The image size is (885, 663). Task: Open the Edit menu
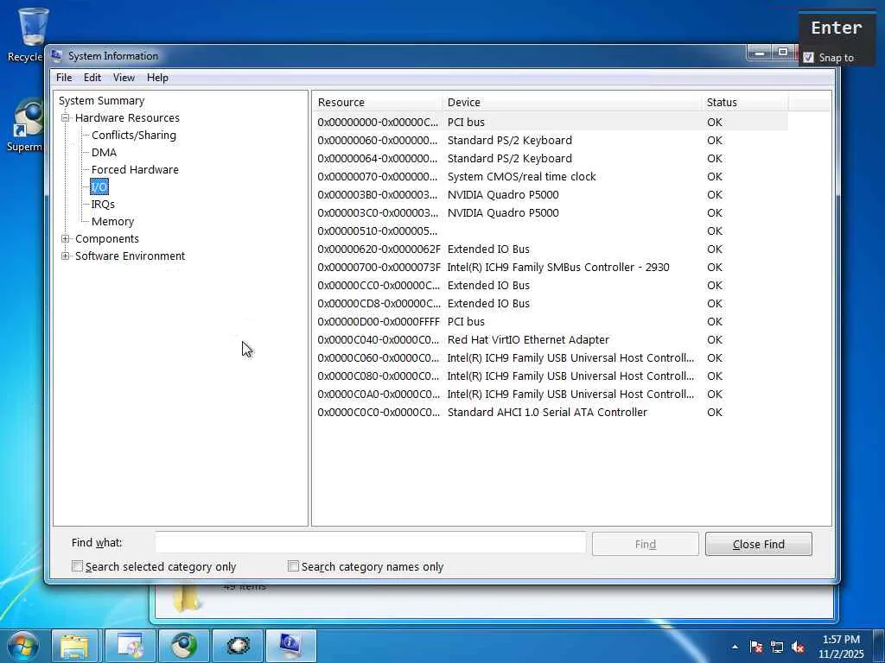[x=92, y=78]
